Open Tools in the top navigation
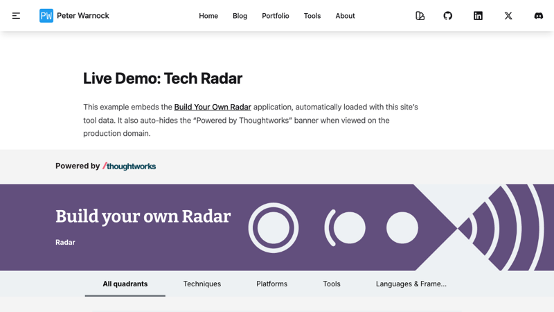 click(x=312, y=16)
